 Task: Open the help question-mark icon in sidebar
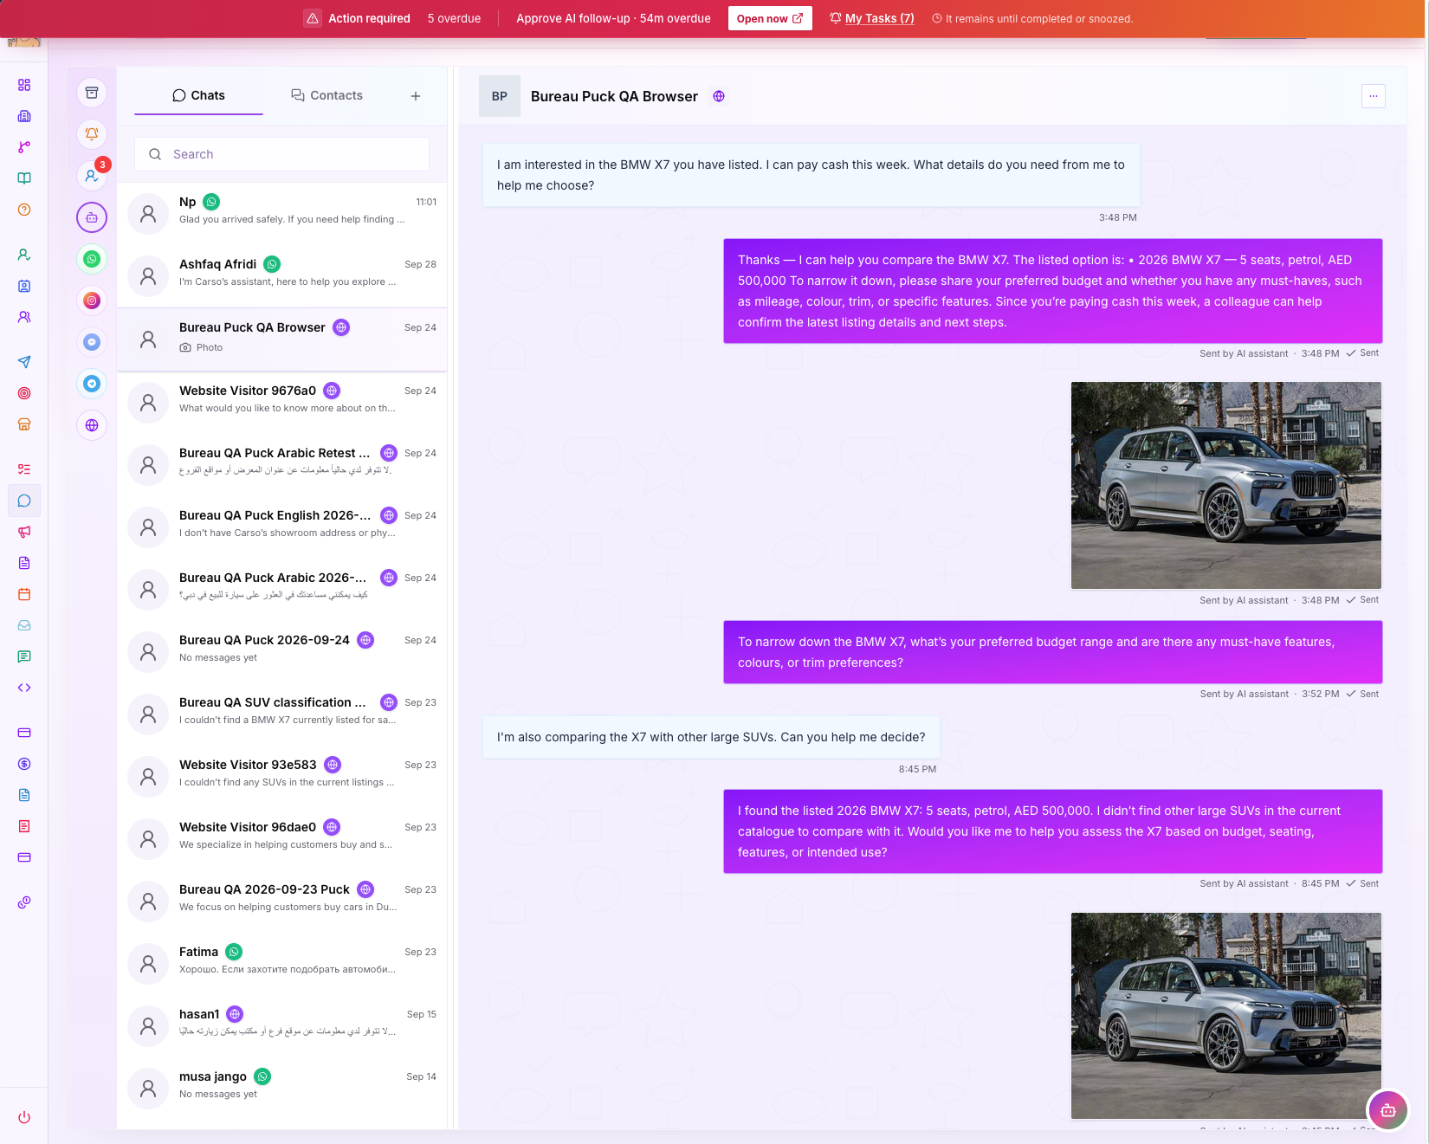[24, 210]
